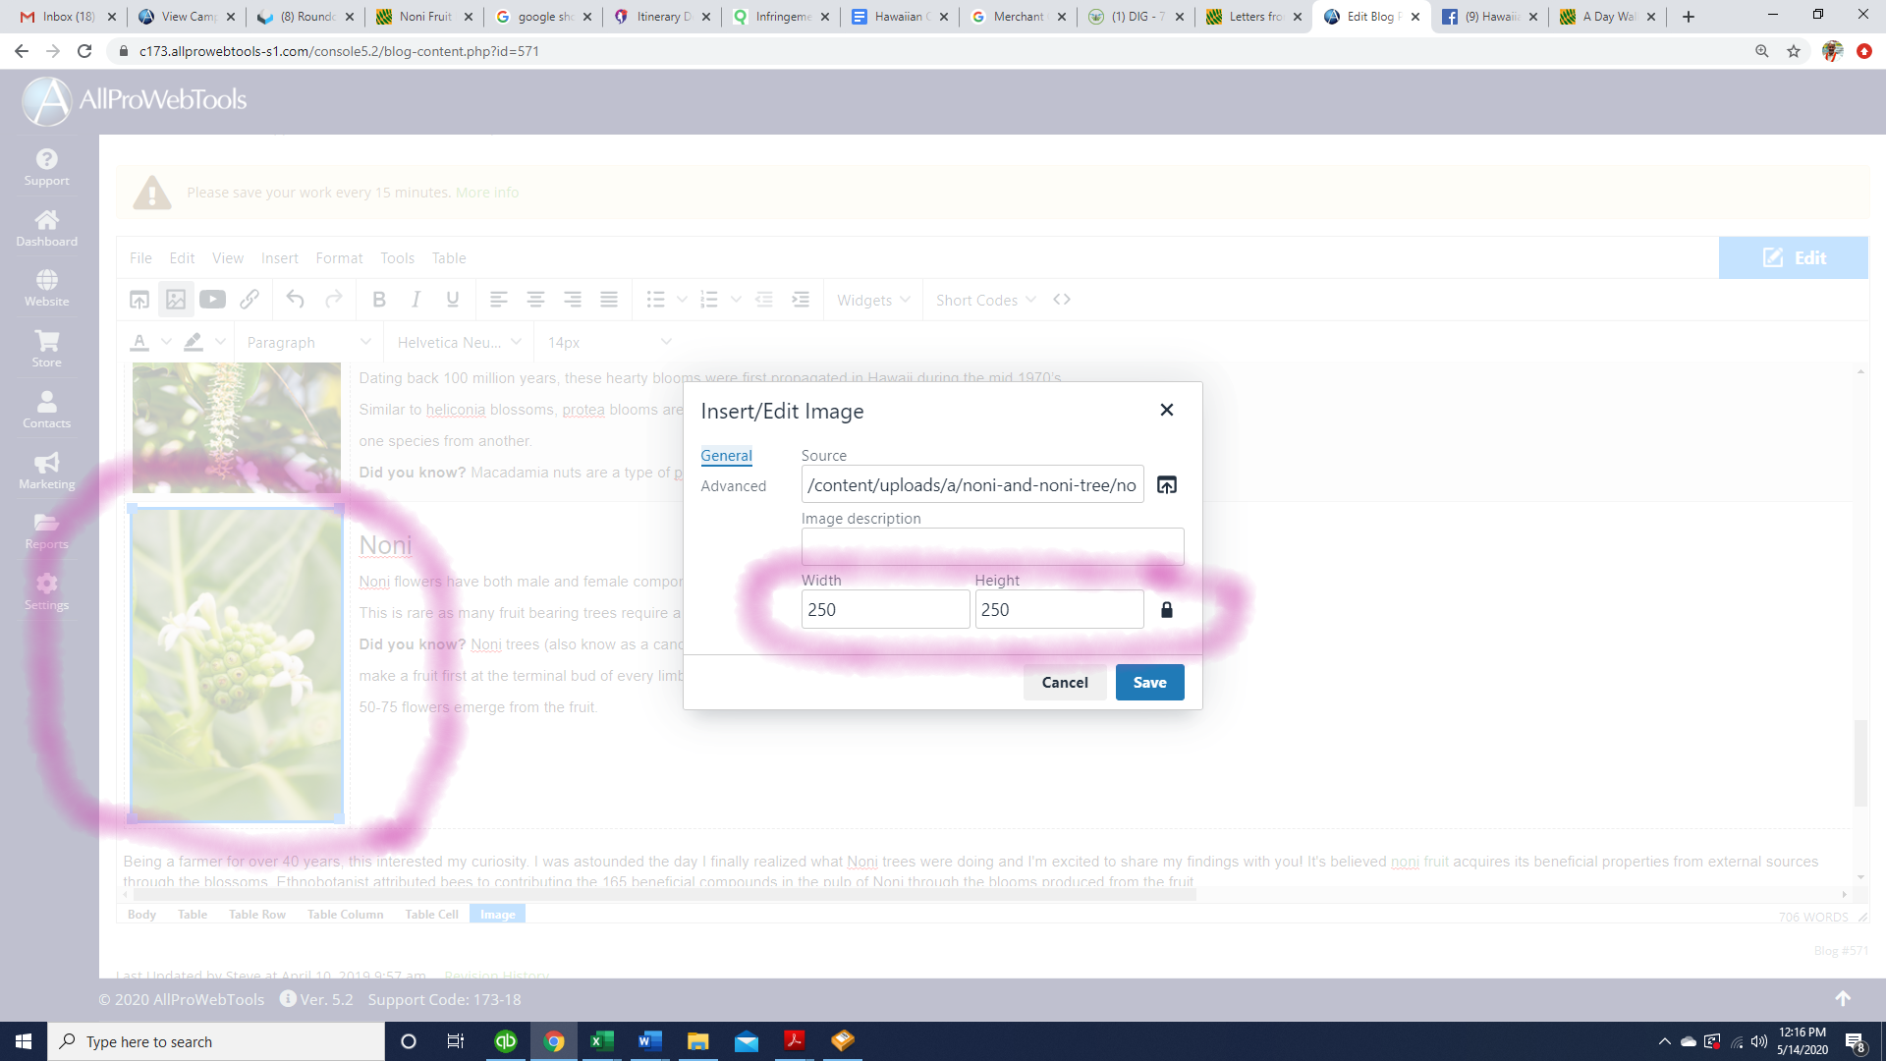Click the text color button
This screenshot has height=1061, width=1886.
pos(139,342)
